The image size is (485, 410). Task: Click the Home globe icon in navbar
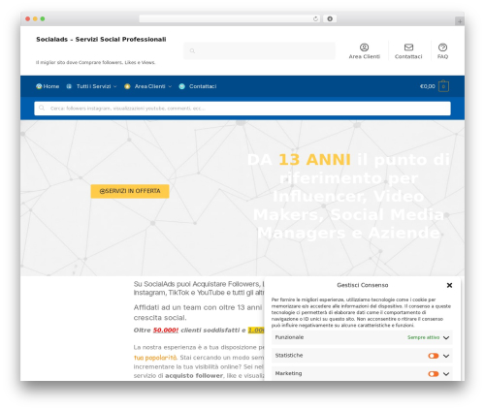pyautogui.click(x=39, y=86)
